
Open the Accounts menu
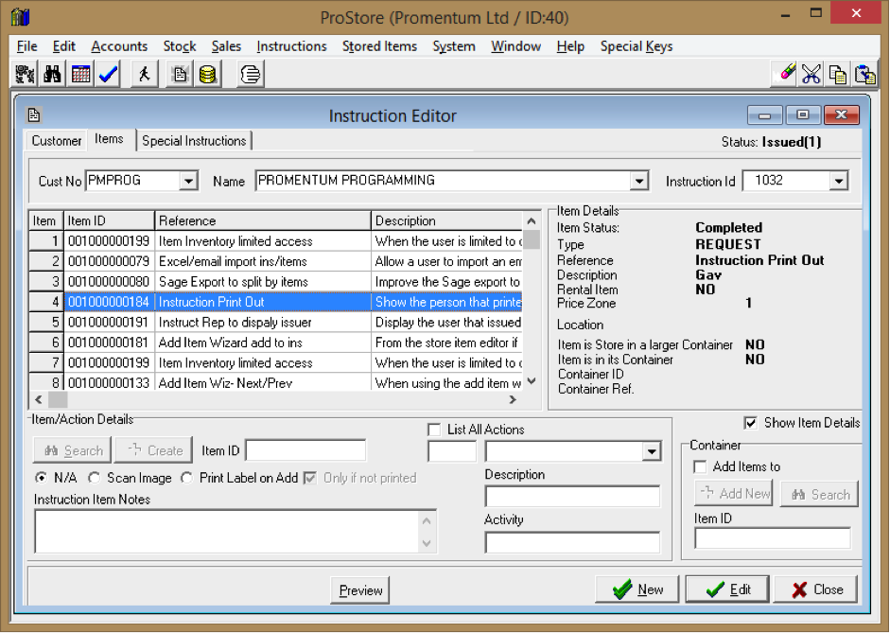[119, 46]
